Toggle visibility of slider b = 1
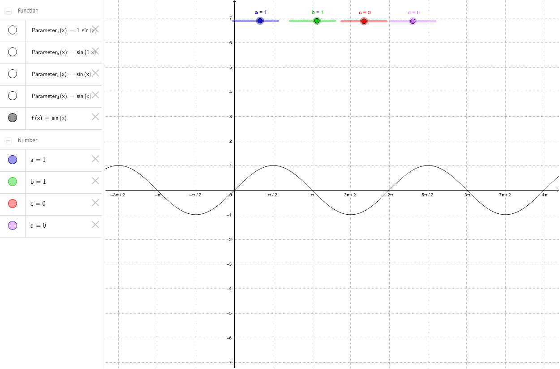 pos(13,182)
